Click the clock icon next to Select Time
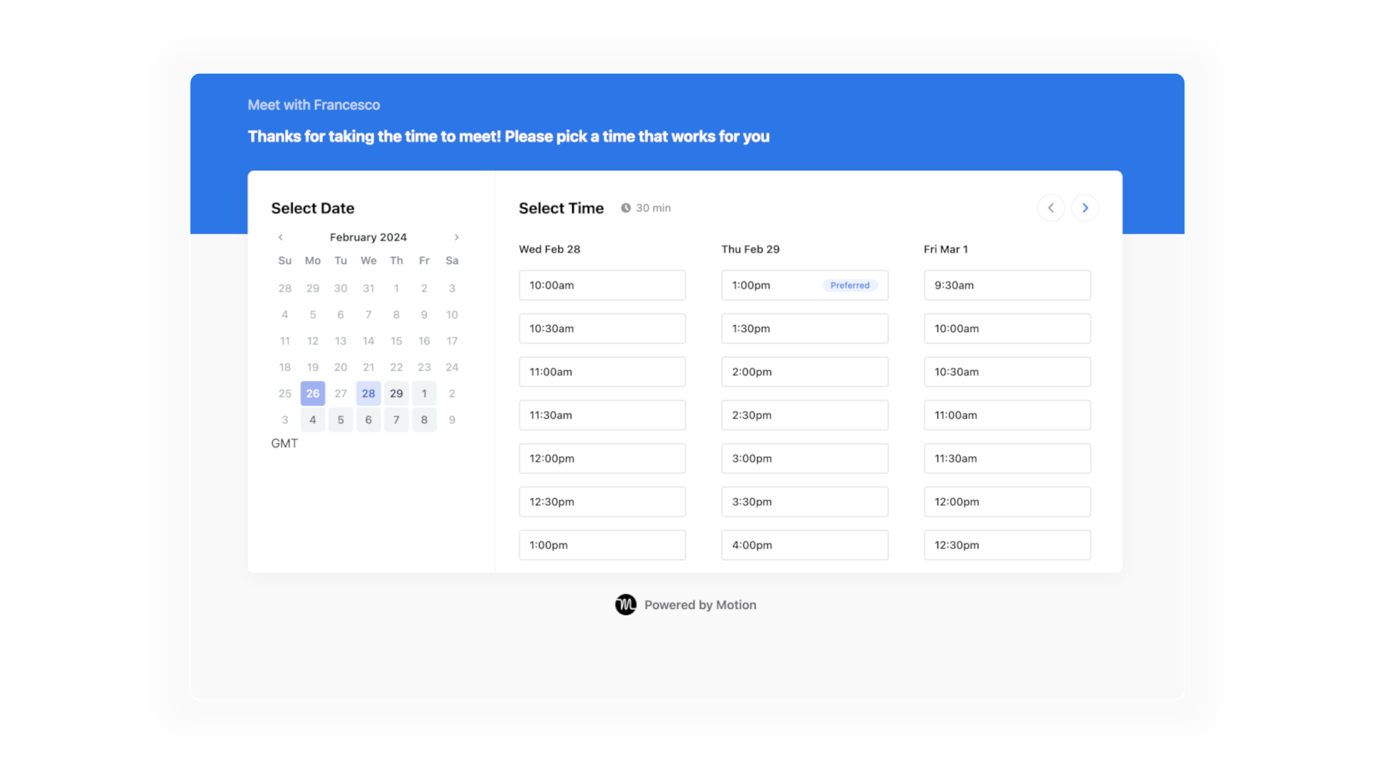 [627, 208]
